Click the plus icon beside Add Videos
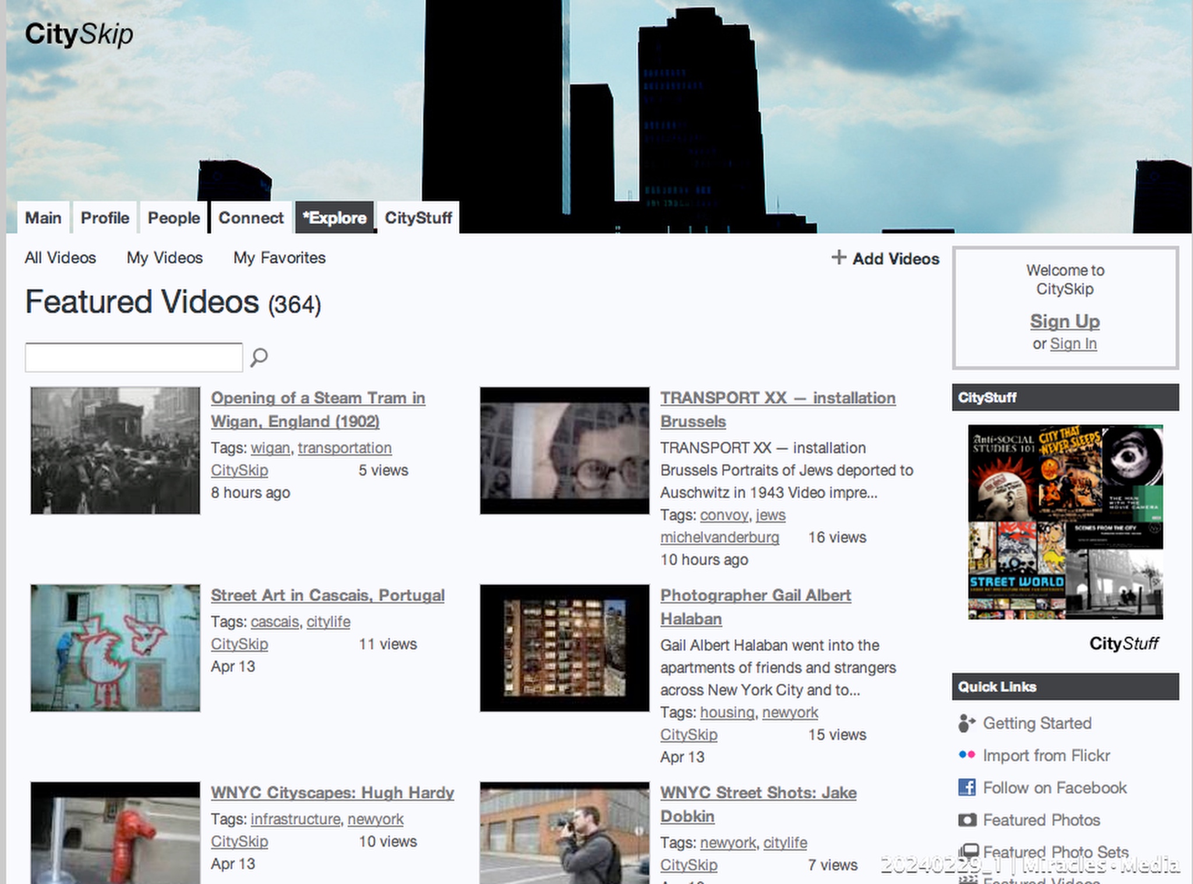The image size is (1193, 884). coord(838,258)
